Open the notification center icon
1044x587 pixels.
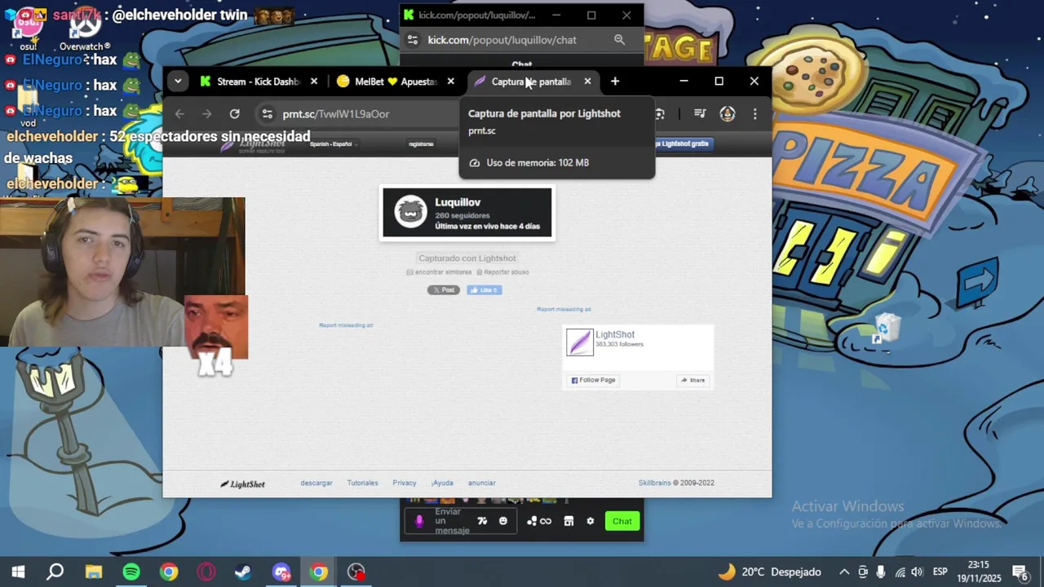tap(1020, 572)
